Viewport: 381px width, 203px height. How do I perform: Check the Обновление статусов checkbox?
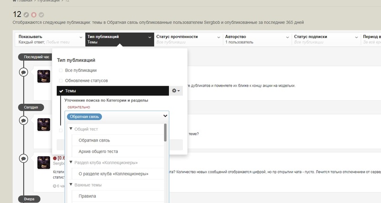click(61, 81)
